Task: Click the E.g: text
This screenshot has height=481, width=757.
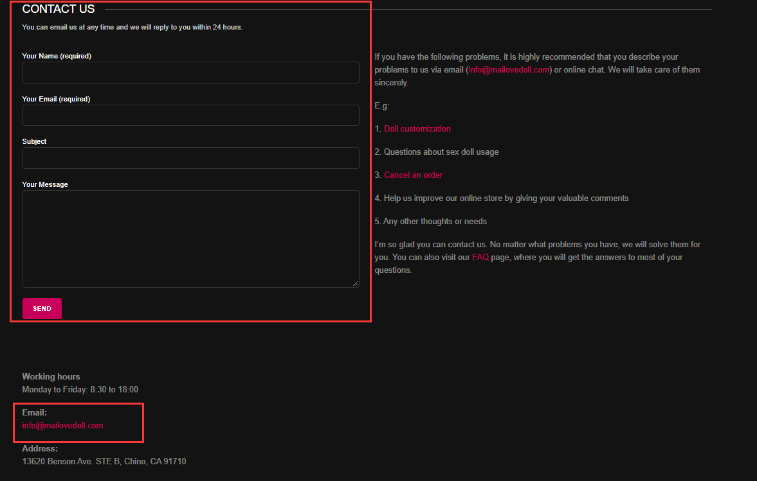Action: pyautogui.click(x=382, y=105)
